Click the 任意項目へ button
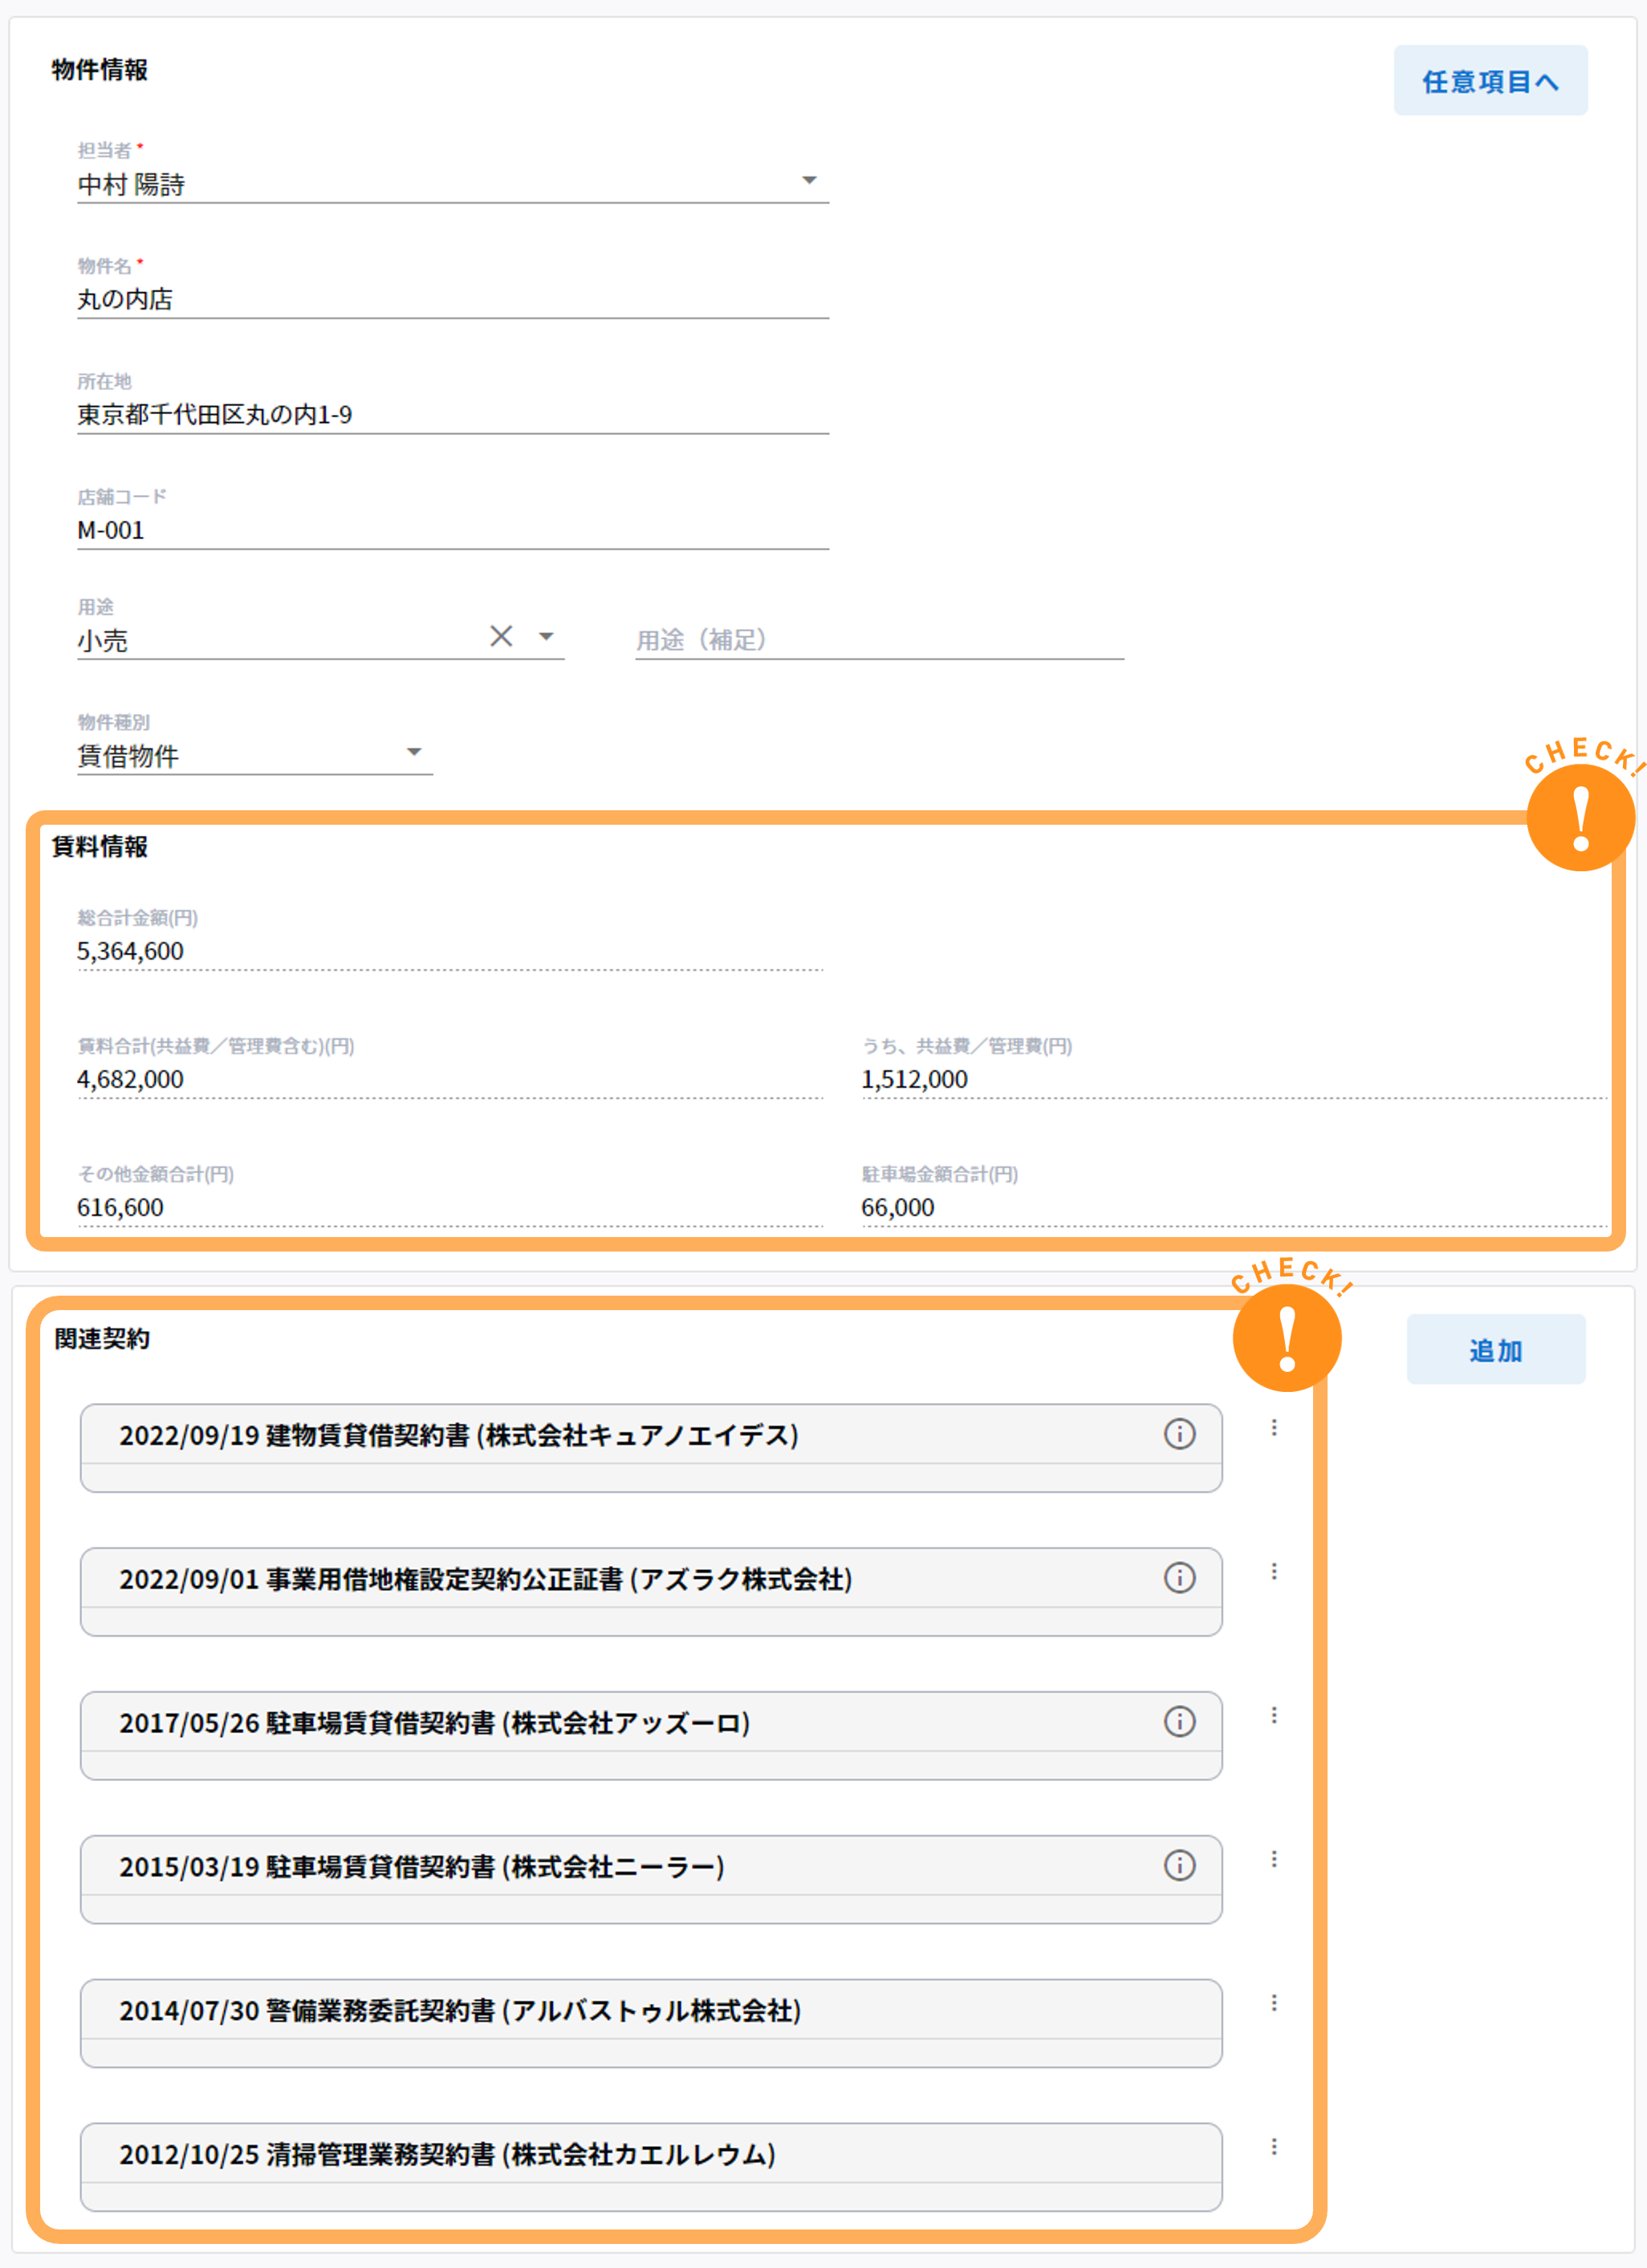 click(x=1490, y=80)
